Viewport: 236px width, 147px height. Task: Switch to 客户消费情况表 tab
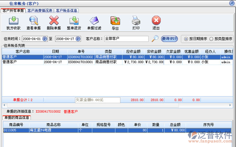click(40, 11)
